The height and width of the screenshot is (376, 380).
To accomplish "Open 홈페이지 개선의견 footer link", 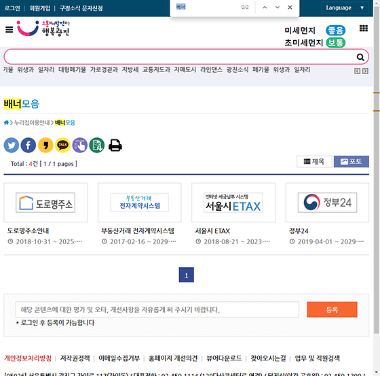I will [173, 358].
